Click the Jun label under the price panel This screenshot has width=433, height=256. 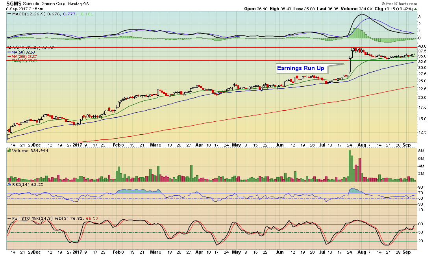[280, 145]
